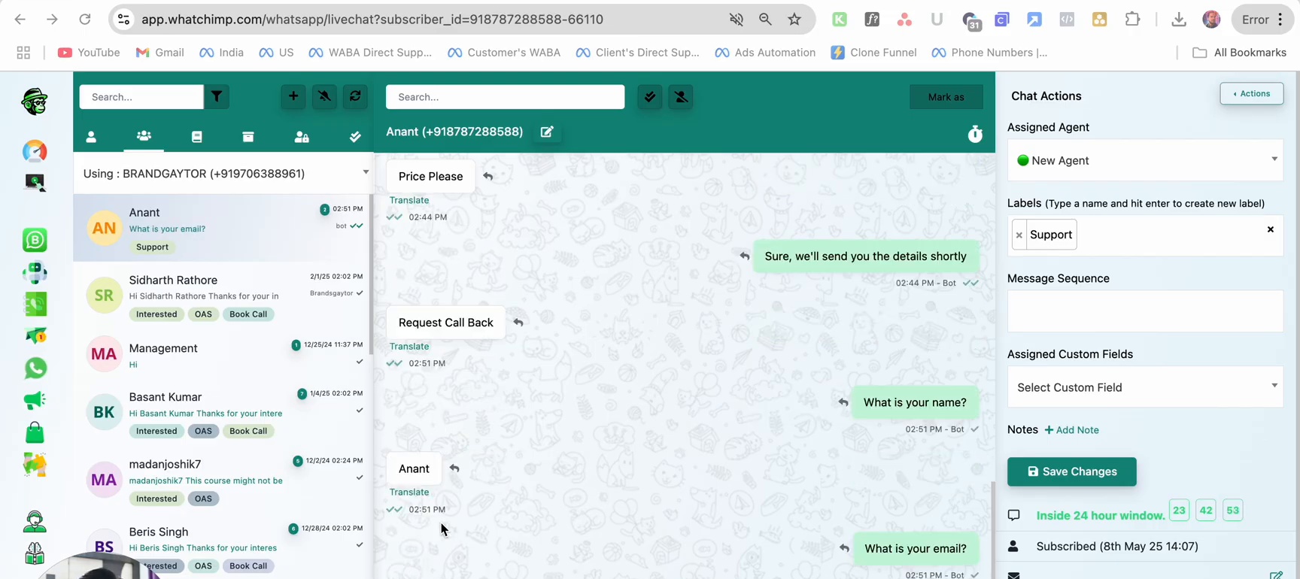Open the Mark as dropdown

tap(946, 97)
